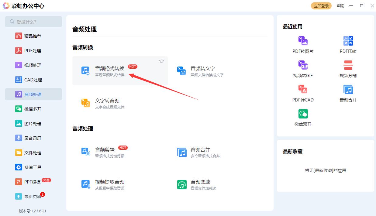
Task: Toggle favorite star on 音频格式转换
Action: click(161, 61)
